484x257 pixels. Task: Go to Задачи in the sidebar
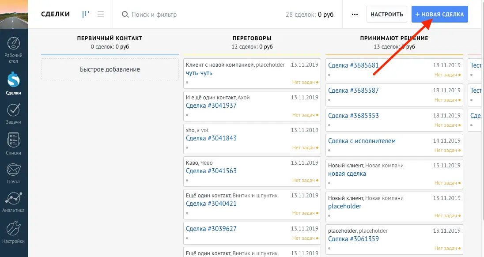coord(13,114)
